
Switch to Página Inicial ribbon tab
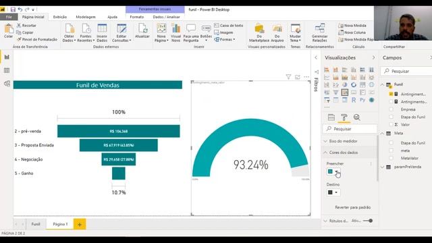tap(33, 17)
